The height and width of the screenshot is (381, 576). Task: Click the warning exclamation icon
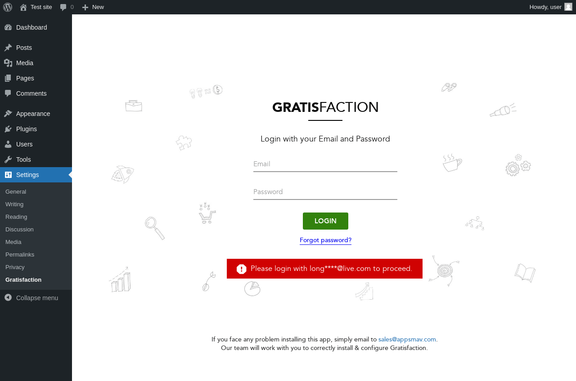point(242,269)
